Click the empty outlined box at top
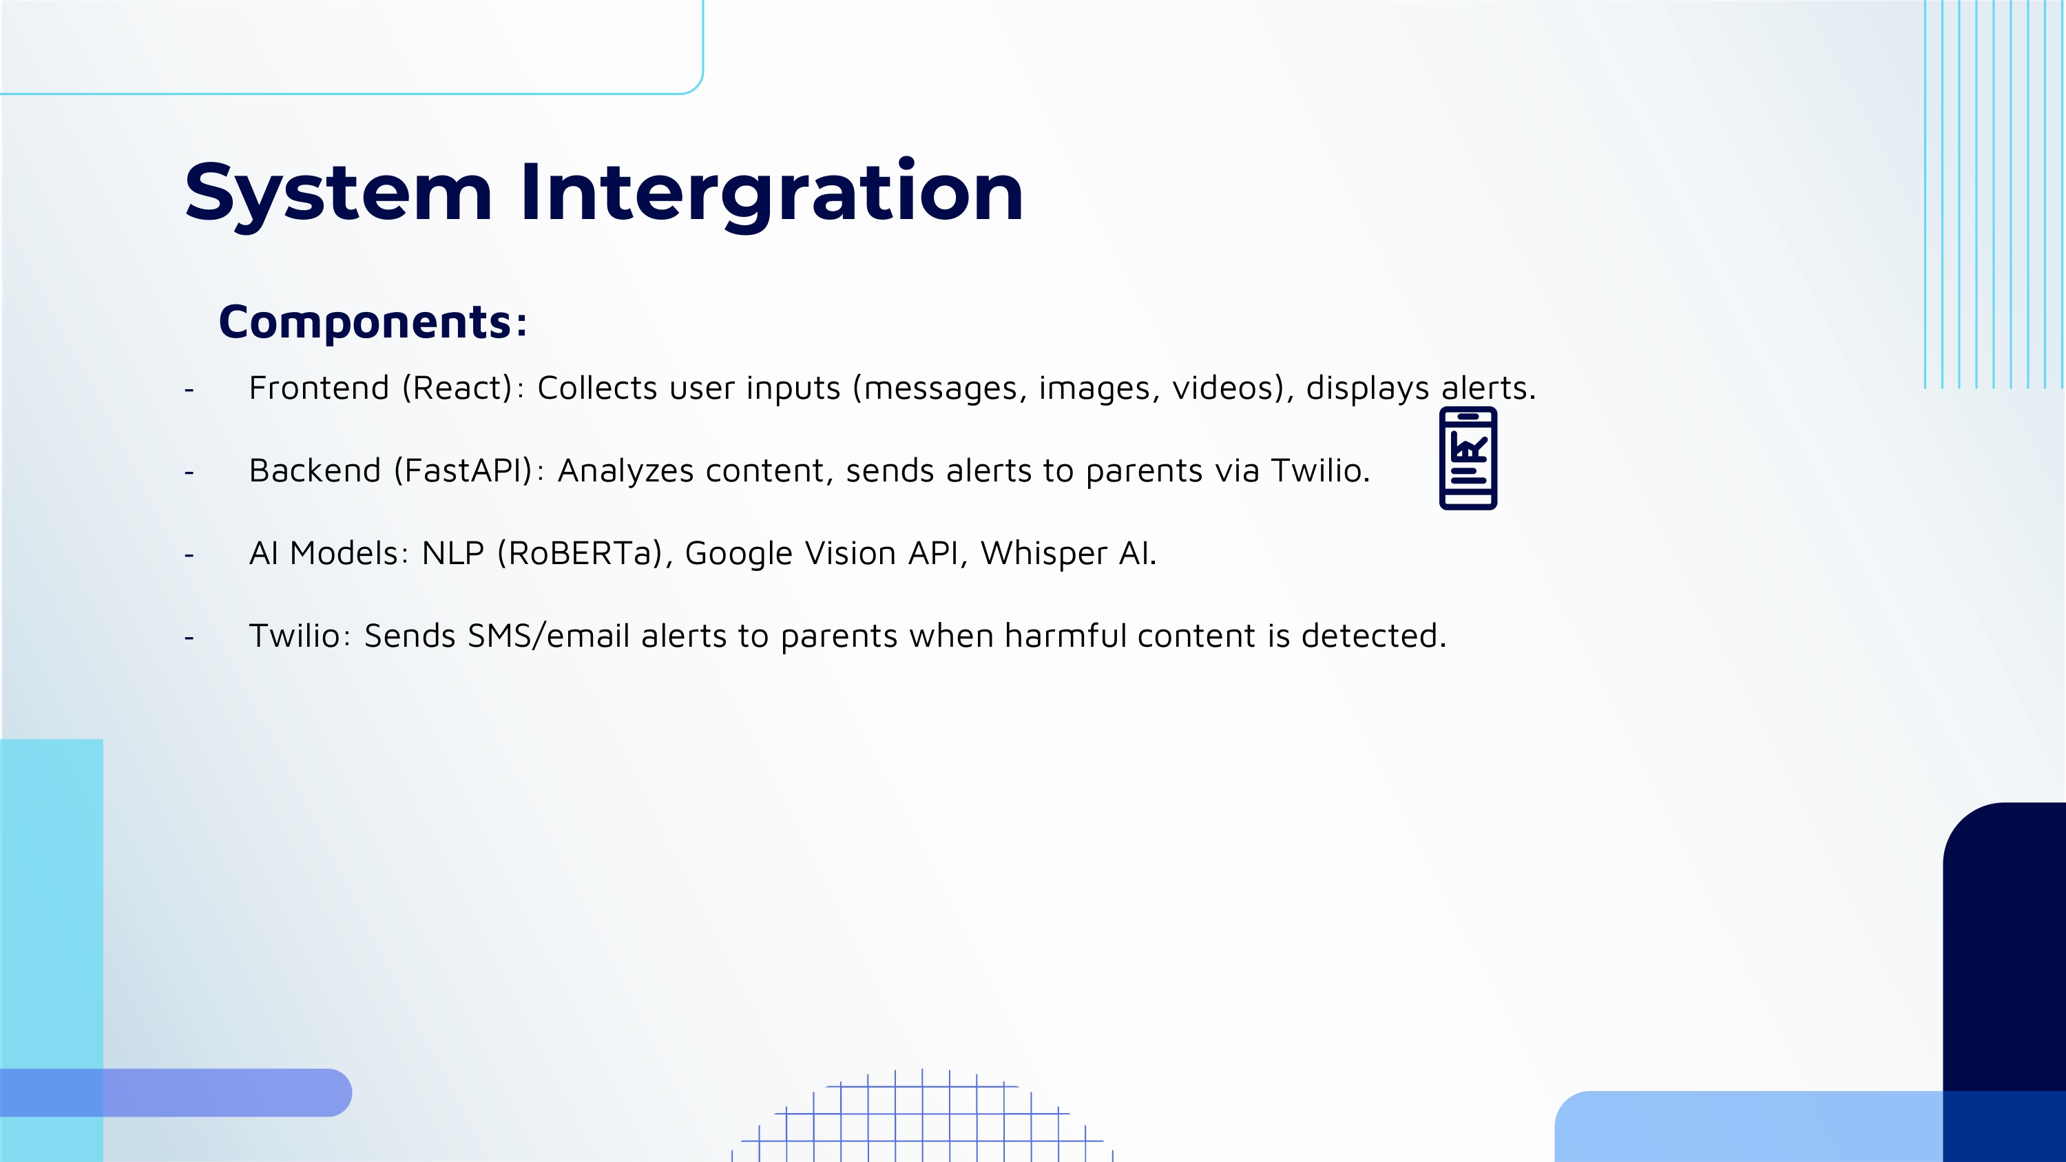2066x1162 pixels. point(351,47)
